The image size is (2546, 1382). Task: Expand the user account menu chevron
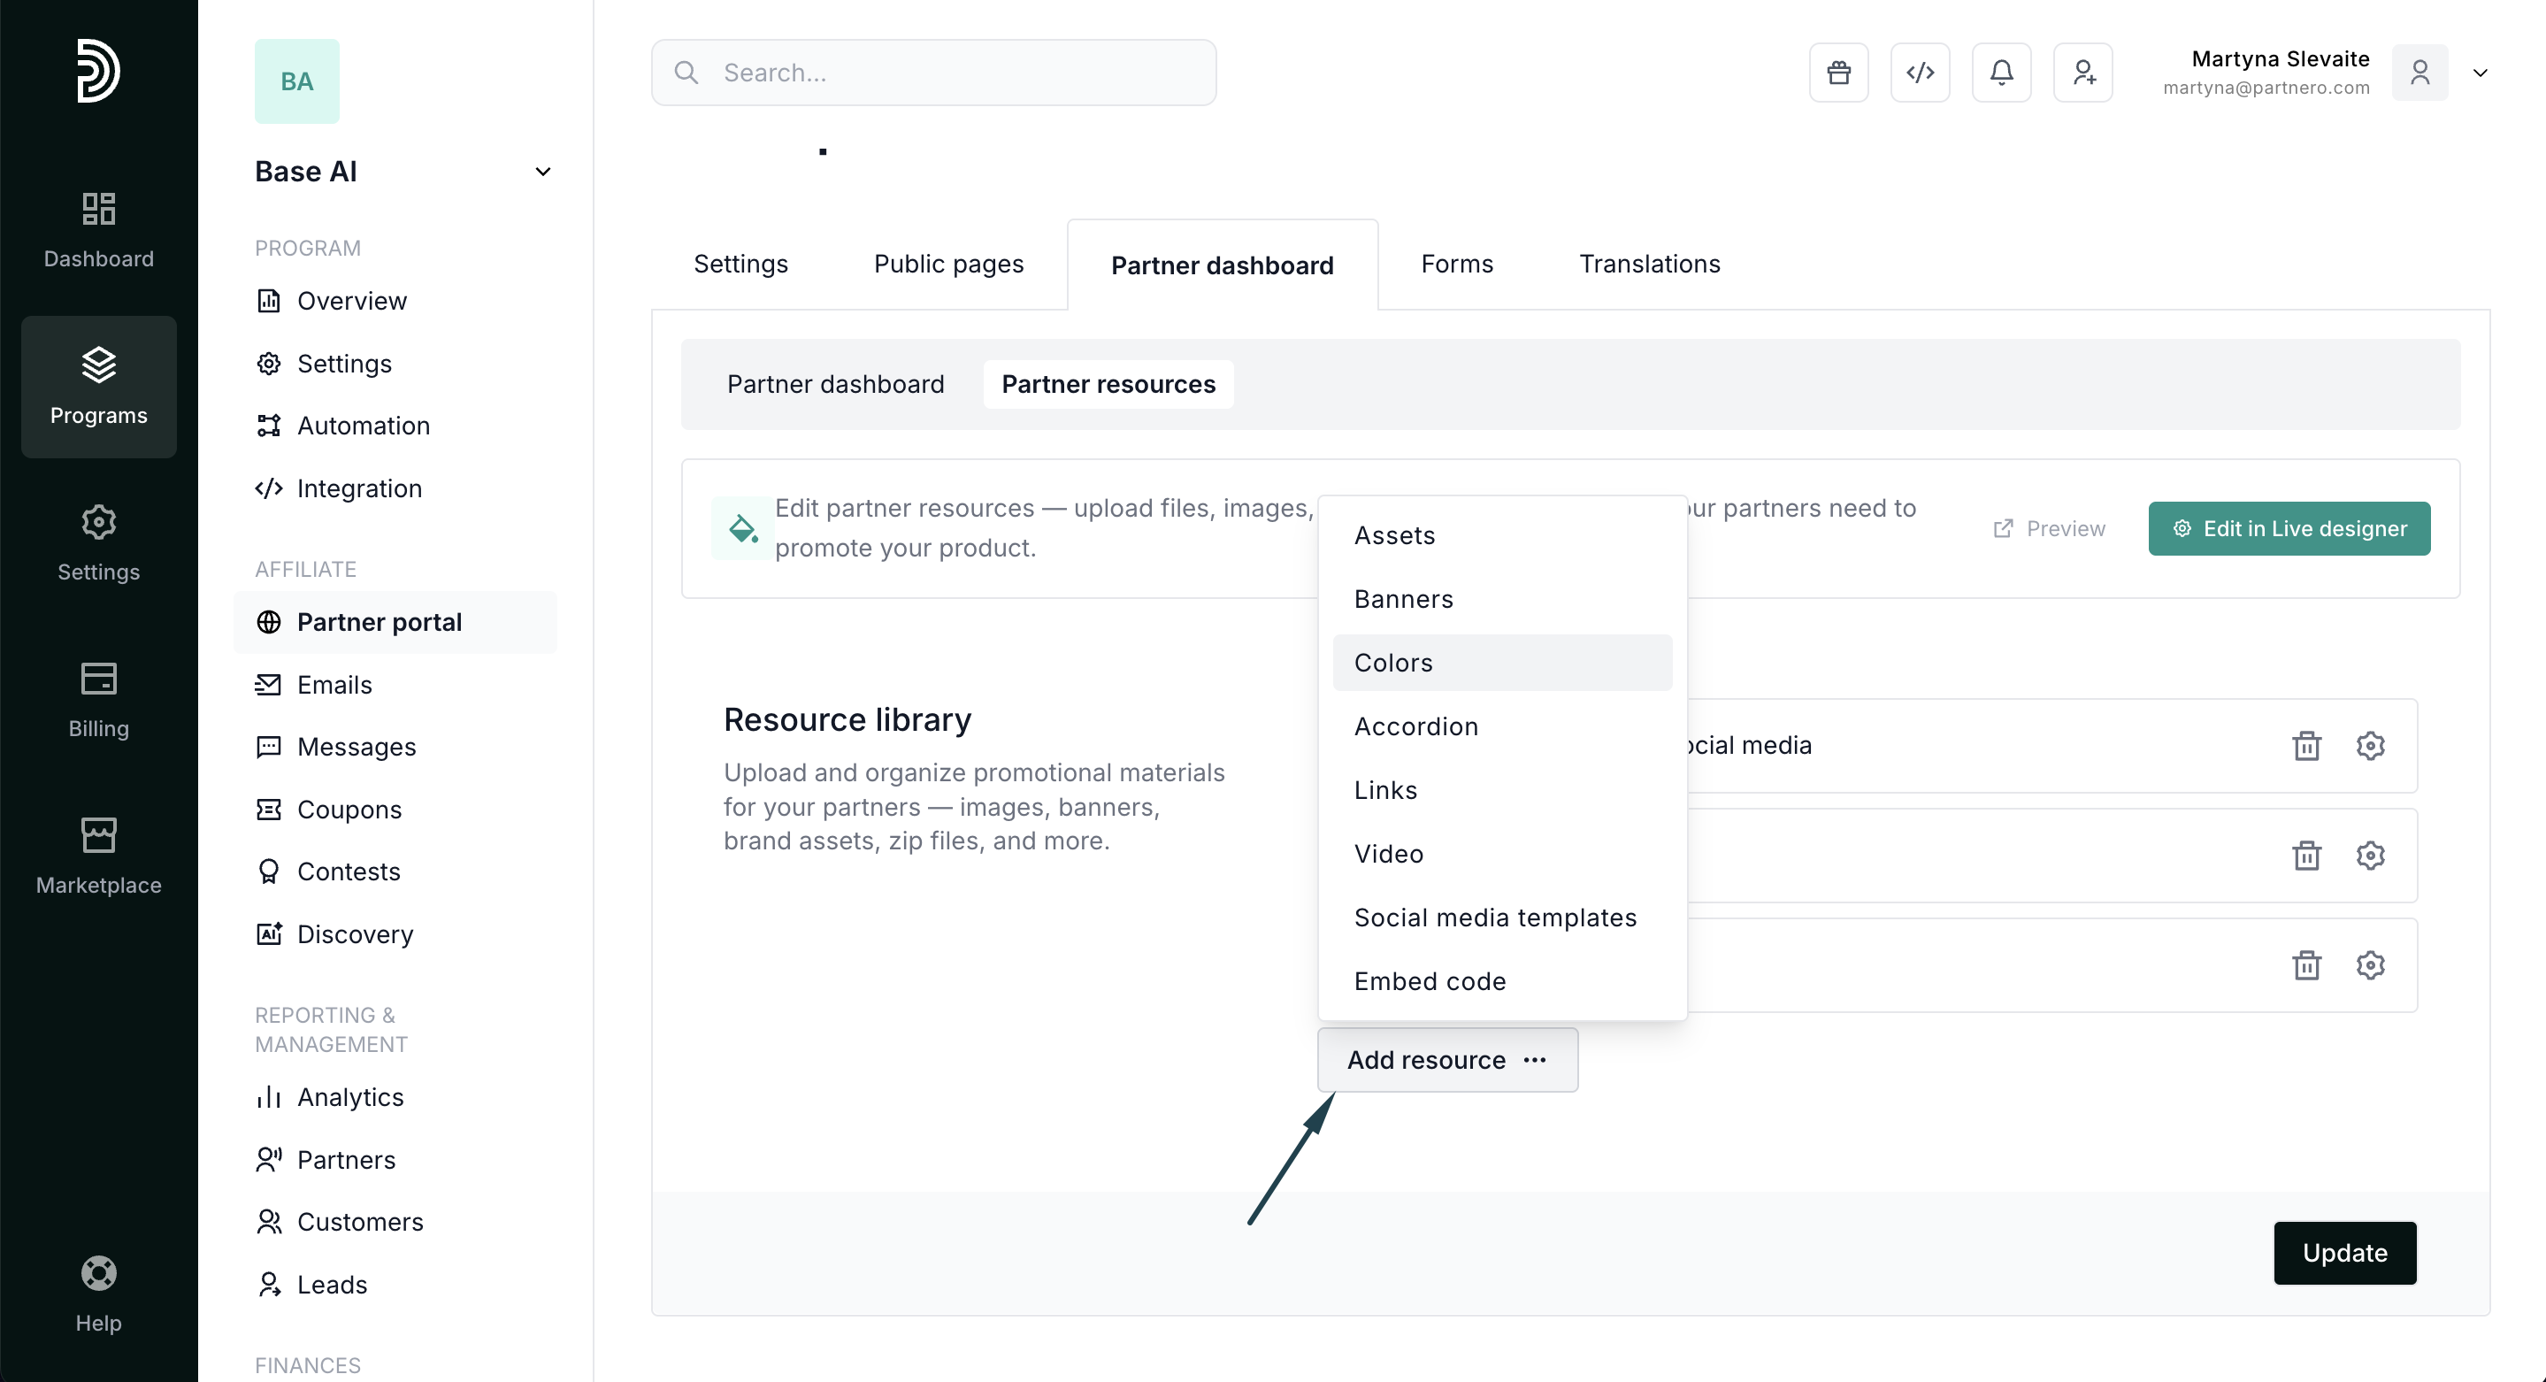(x=2480, y=73)
